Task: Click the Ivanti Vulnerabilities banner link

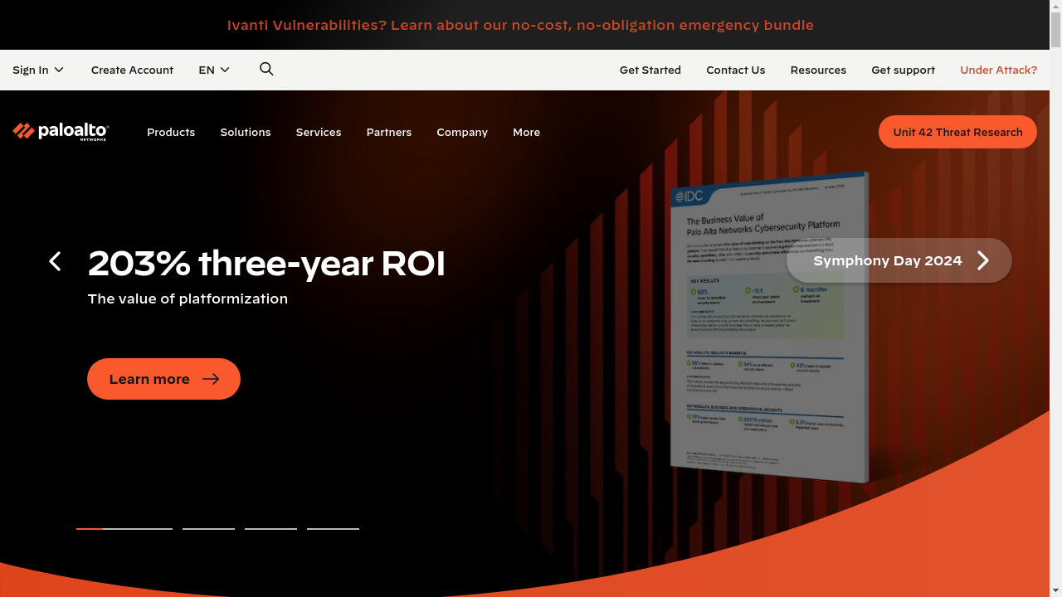Action: click(520, 25)
